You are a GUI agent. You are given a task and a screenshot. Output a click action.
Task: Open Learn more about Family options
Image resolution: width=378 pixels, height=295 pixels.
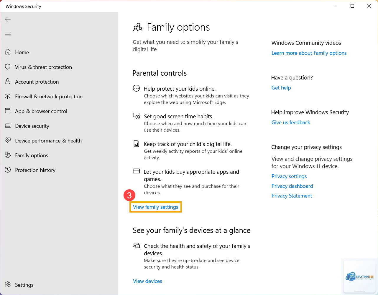[x=309, y=53]
